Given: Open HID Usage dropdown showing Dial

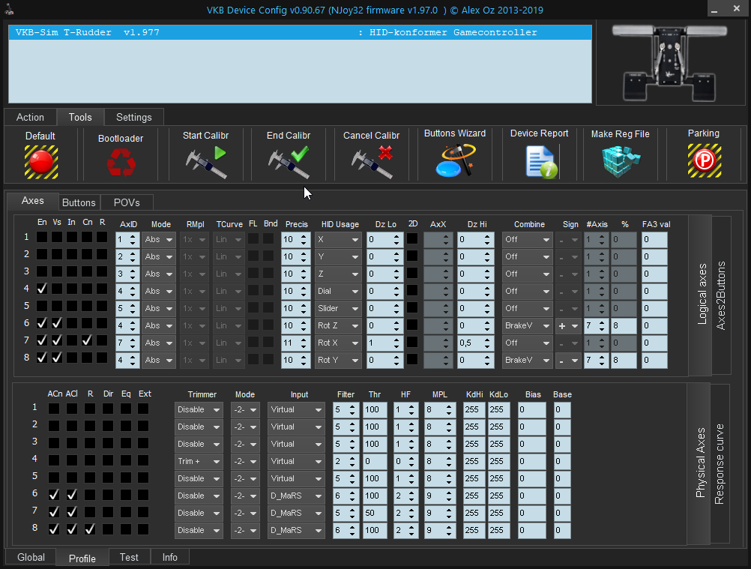Looking at the screenshot, I should (x=338, y=291).
